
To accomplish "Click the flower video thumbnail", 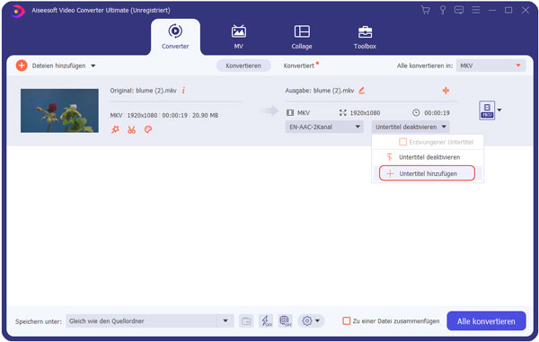I will [59, 110].
